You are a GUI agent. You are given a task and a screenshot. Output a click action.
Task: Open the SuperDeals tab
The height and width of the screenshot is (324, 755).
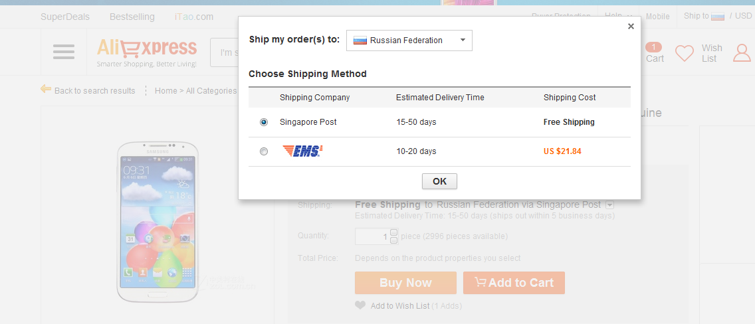pos(65,17)
